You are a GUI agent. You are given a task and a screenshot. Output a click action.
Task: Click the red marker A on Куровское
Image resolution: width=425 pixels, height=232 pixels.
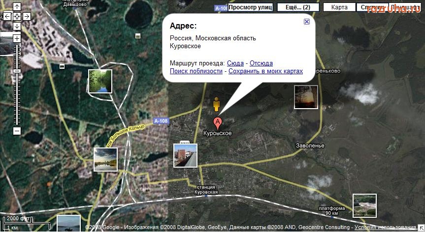(217, 124)
